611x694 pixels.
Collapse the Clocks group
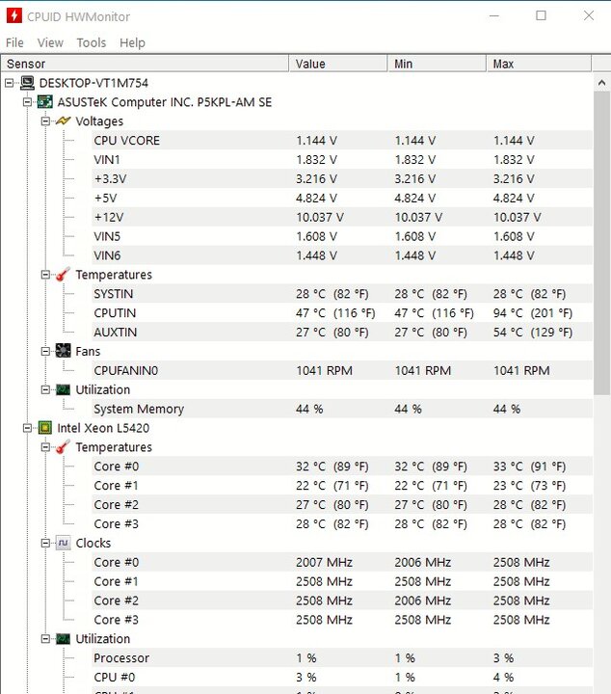pyautogui.click(x=45, y=543)
